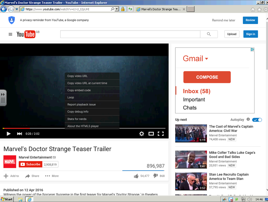268x202 pixels.
Task: Open the YouTube hamburger guide menu
Action: [x=11, y=34]
